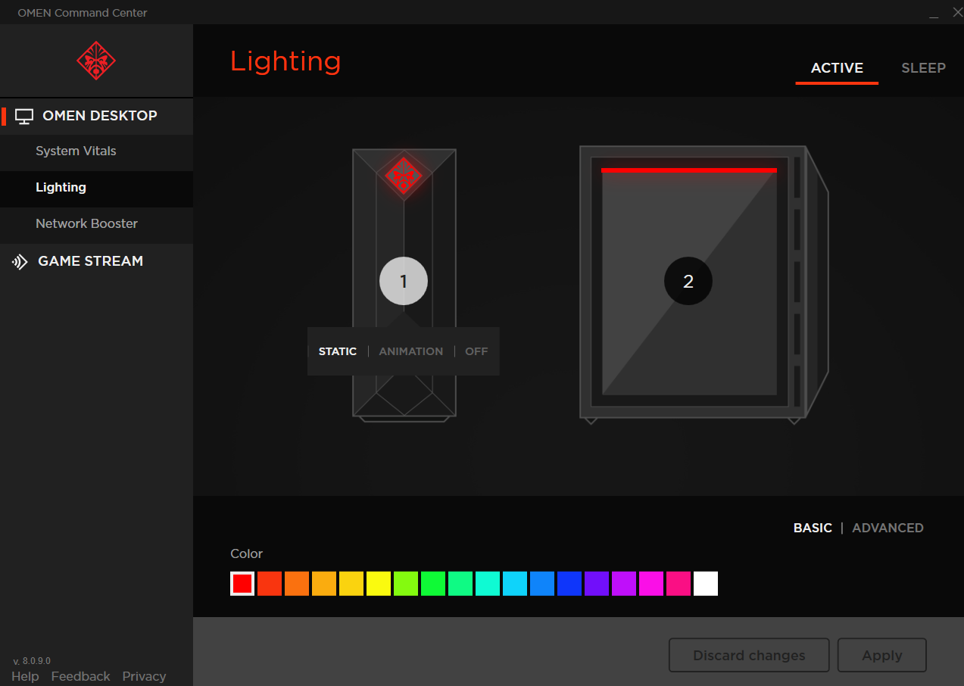Open the Help link
This screenshot has height=686, width=964.
pos(25,677)
